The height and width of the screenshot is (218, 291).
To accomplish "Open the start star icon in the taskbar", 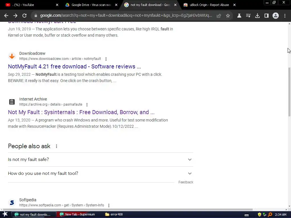I will 5,214.
